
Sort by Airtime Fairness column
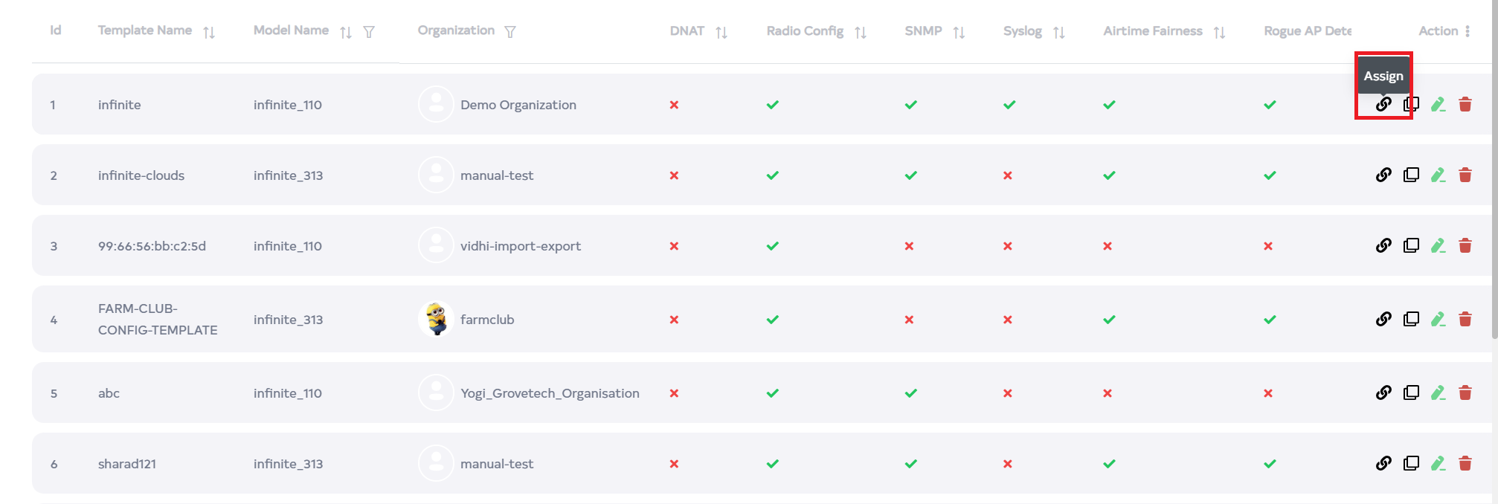click(x=1219, y=32)
